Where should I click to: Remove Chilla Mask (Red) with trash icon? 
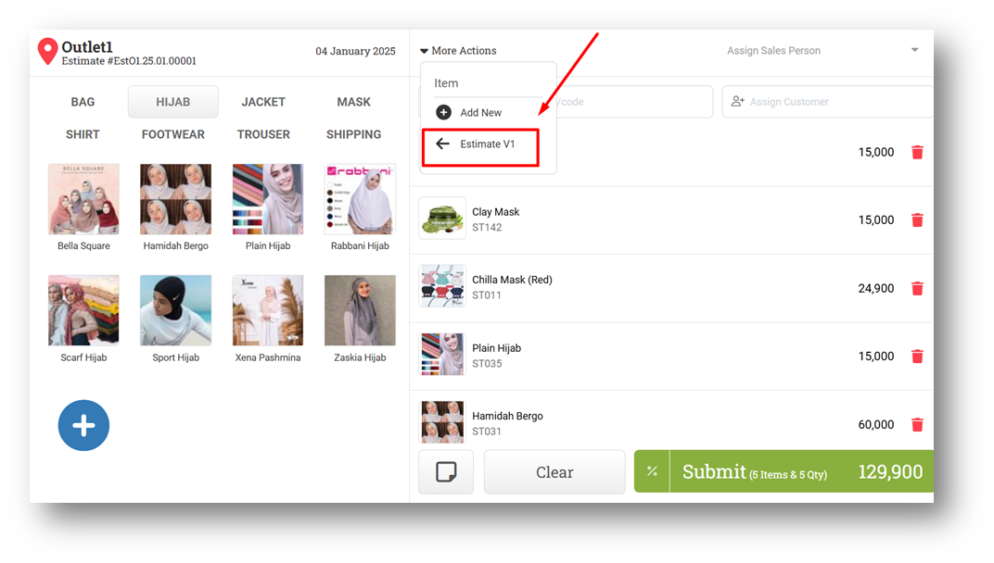(917, 289)
